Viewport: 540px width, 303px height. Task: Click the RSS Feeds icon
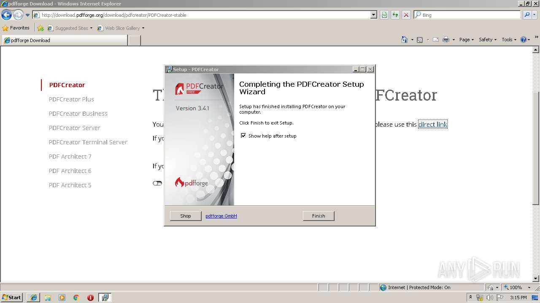pyautogui.click(x=420, y=40)
